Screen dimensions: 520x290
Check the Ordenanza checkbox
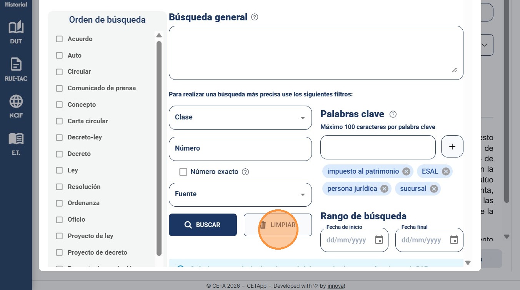59,203
